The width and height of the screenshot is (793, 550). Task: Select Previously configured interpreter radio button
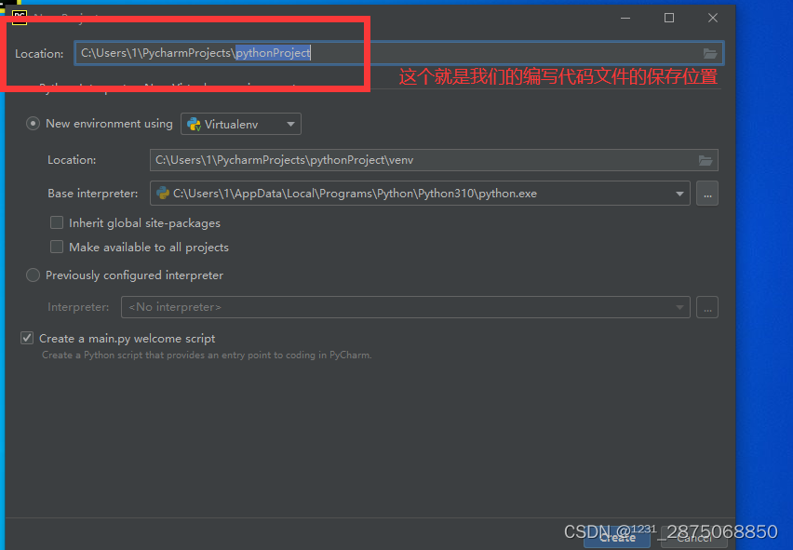(33, 275)
